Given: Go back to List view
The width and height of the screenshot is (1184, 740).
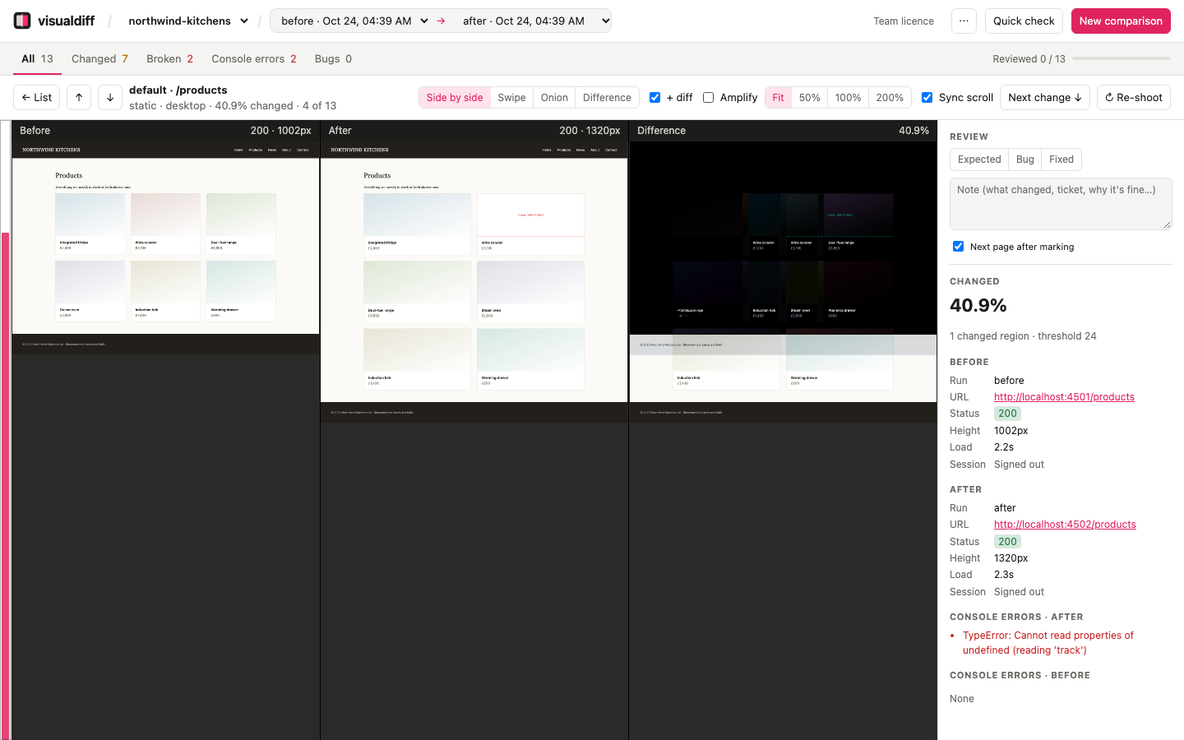Looking at the screenshot, I should [x=36, y=97].
